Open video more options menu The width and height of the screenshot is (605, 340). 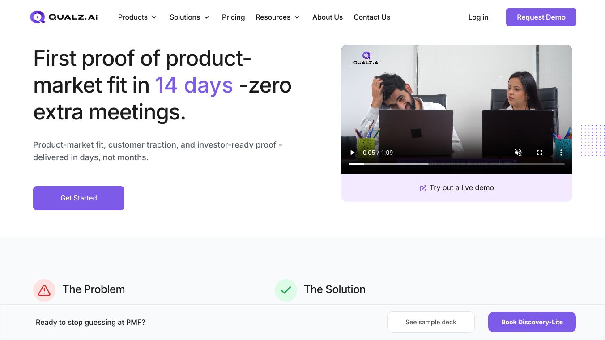click(561, 153)
